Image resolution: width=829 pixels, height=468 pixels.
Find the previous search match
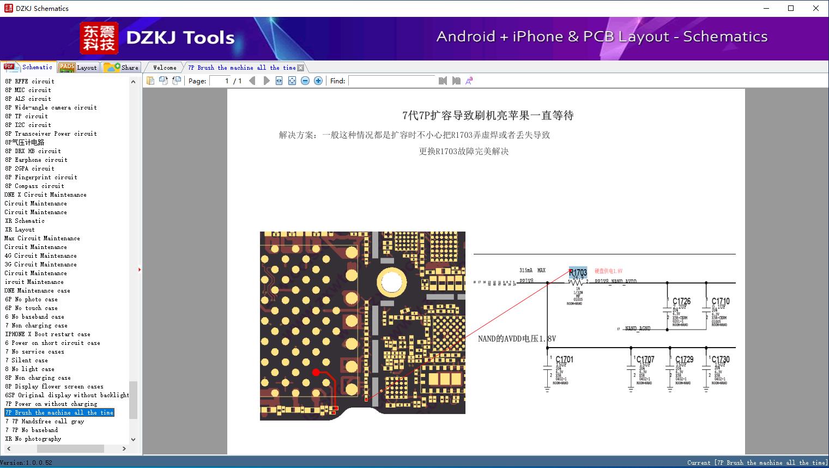click(x=443, y=81)
